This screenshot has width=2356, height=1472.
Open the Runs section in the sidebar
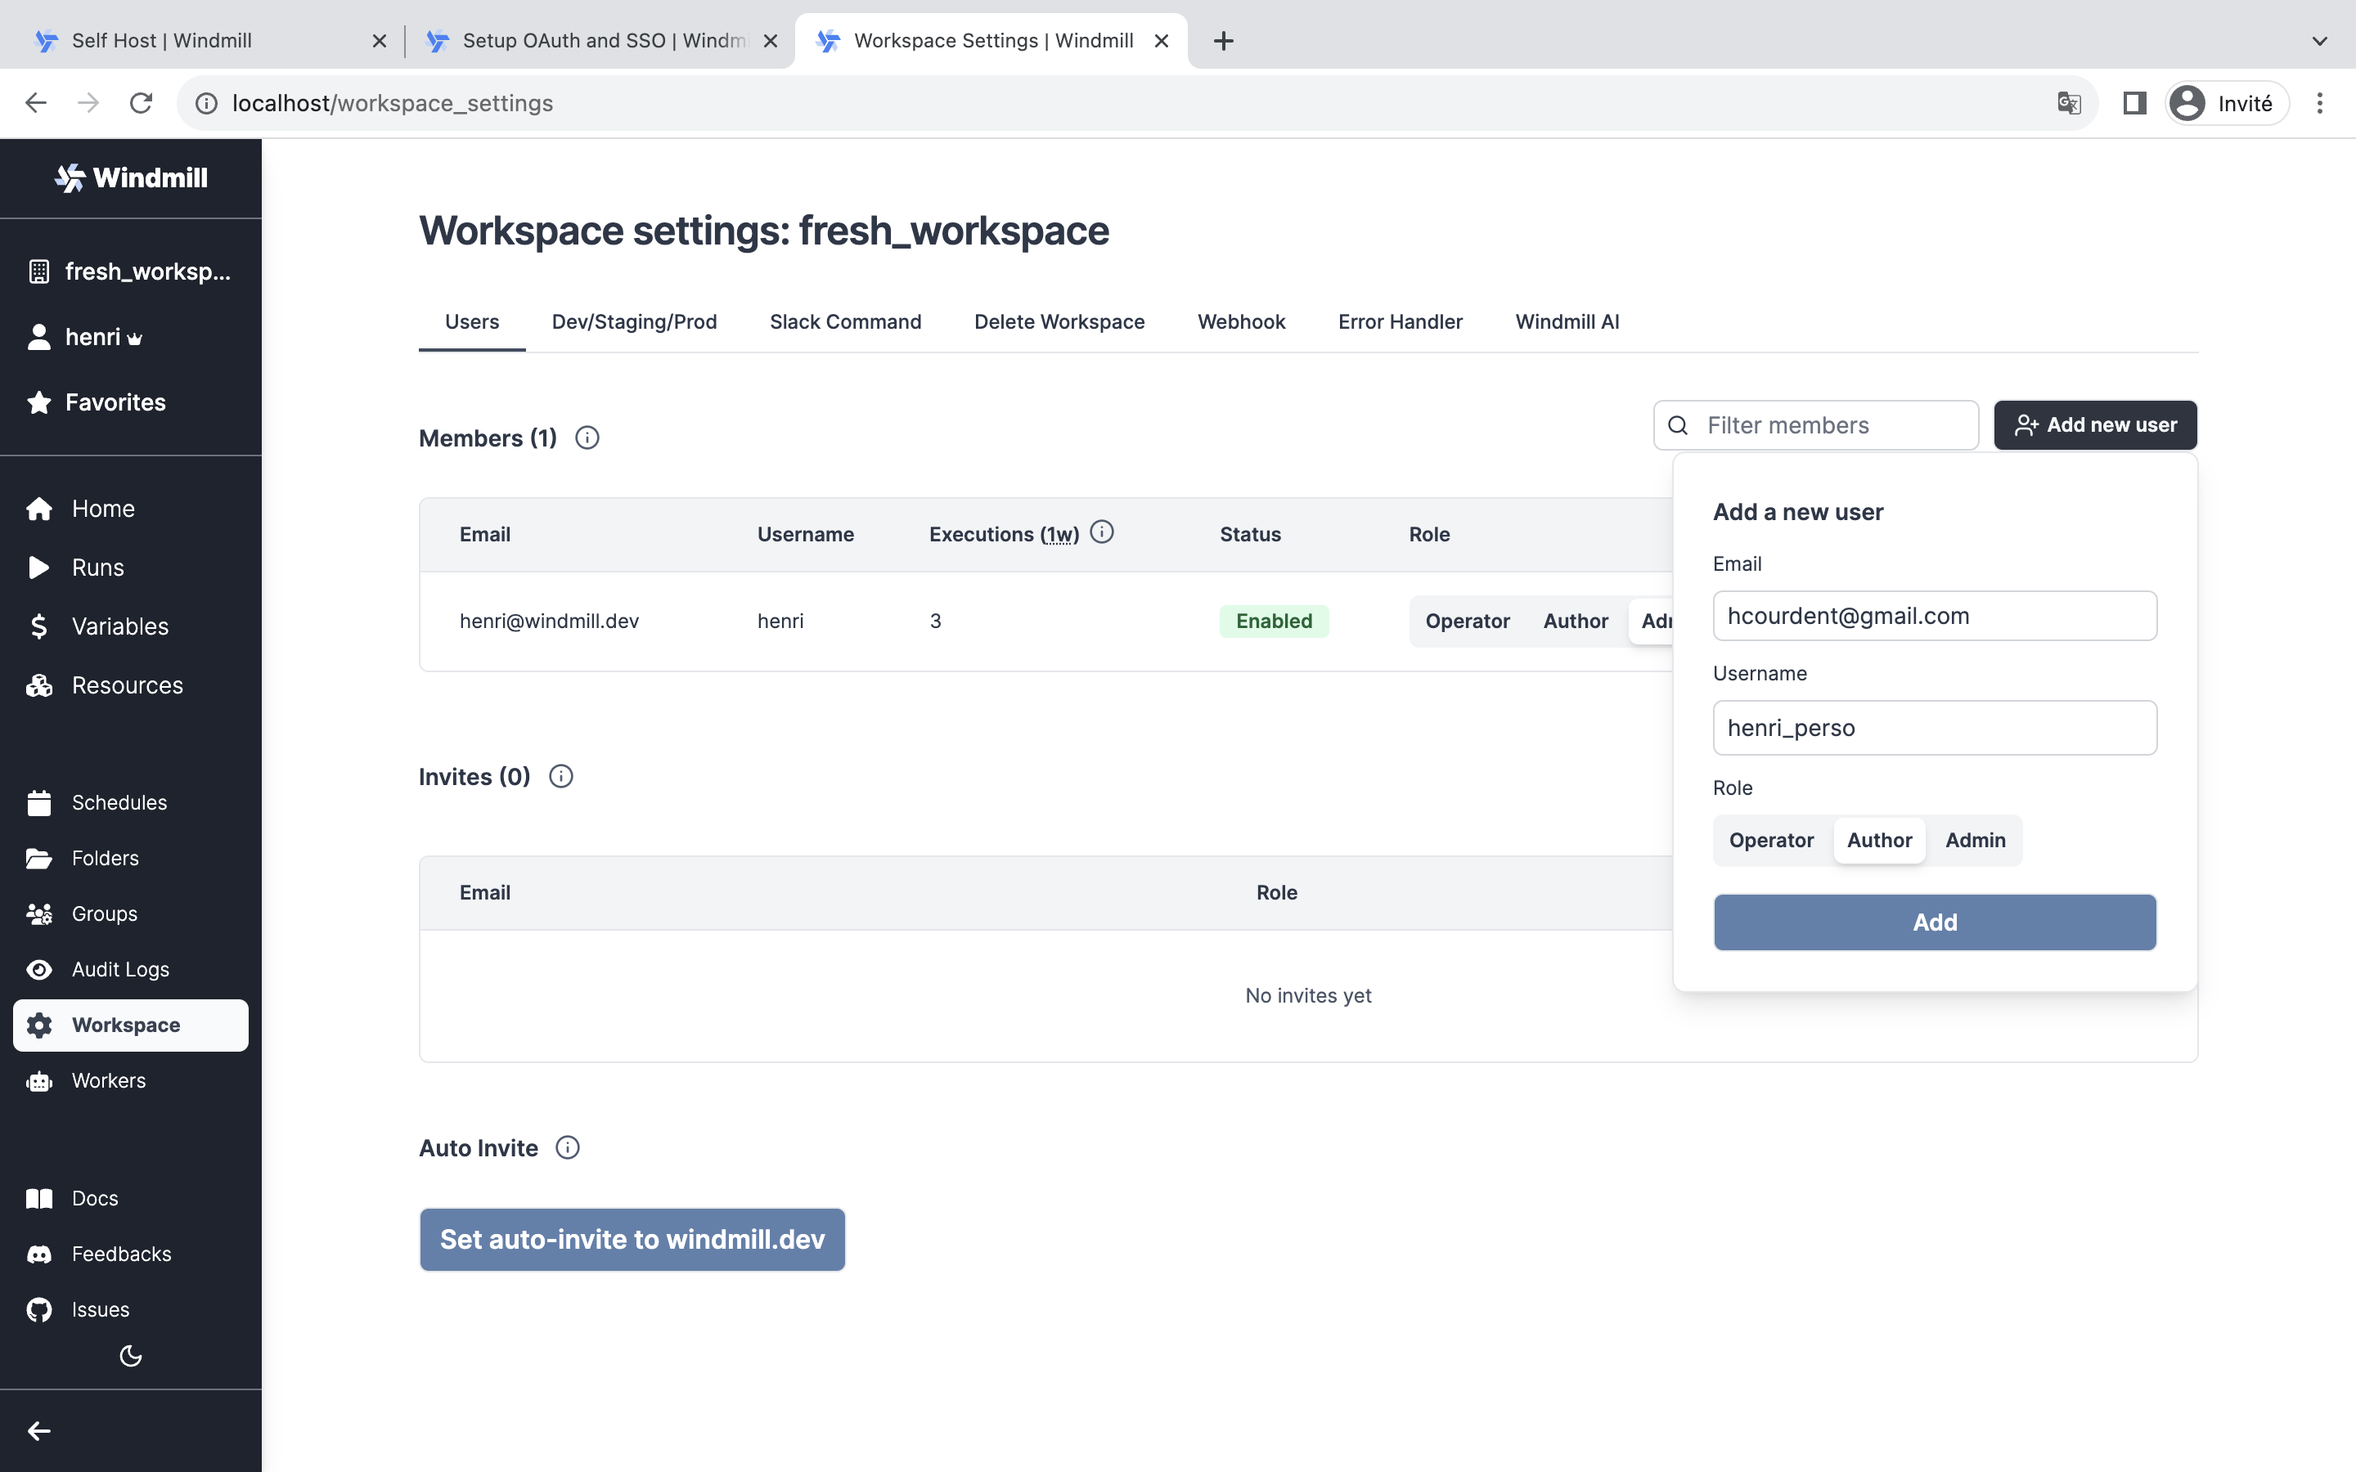97,567
